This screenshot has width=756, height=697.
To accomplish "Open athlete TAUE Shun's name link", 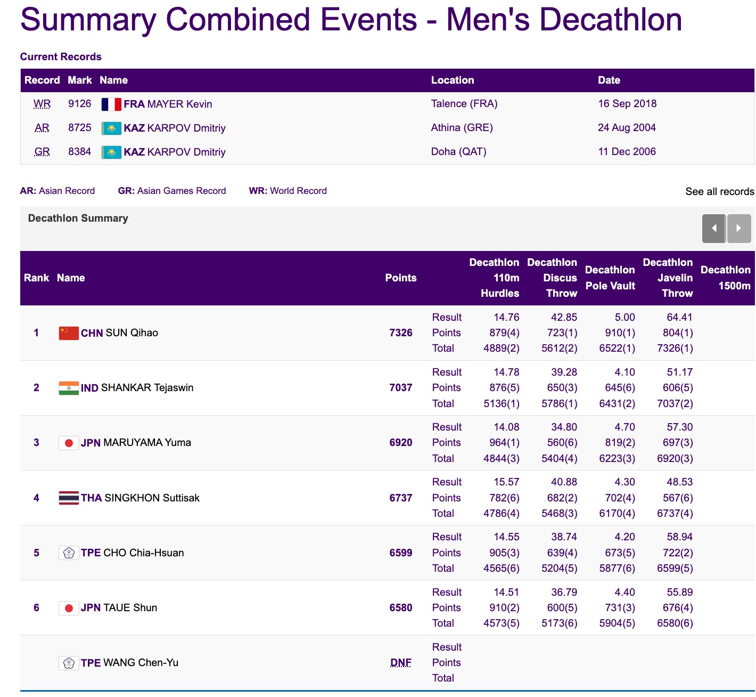I will point(130,608).
